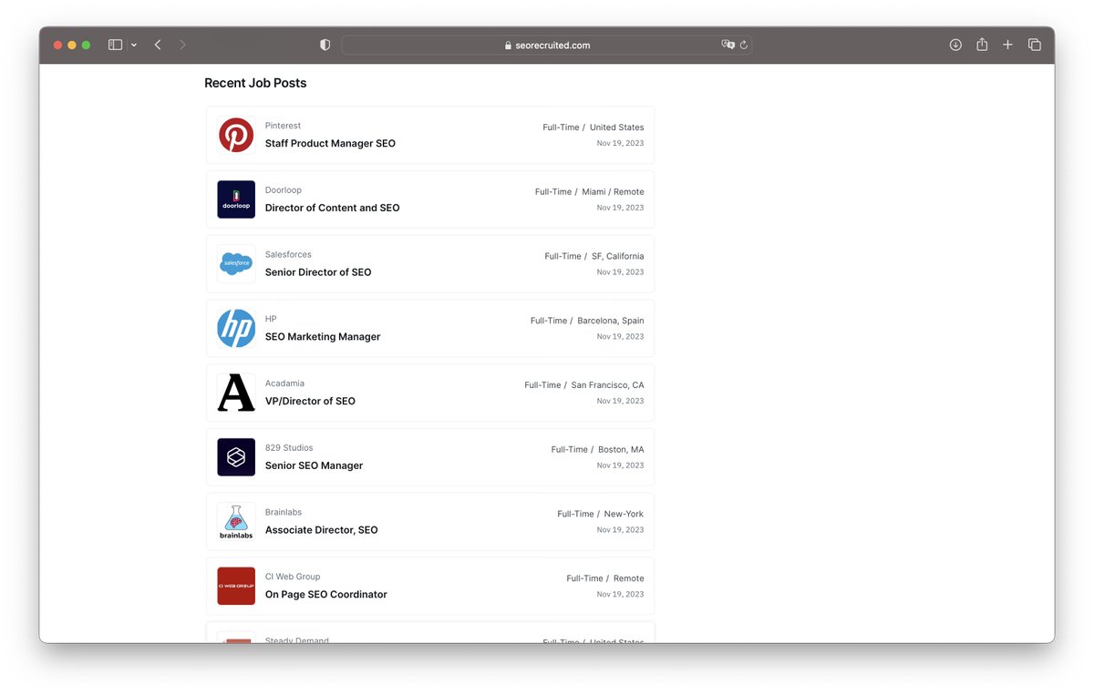Click the Doorloop company name text
This screenshot has width=1094, height=695.
[x=284, y=190]
